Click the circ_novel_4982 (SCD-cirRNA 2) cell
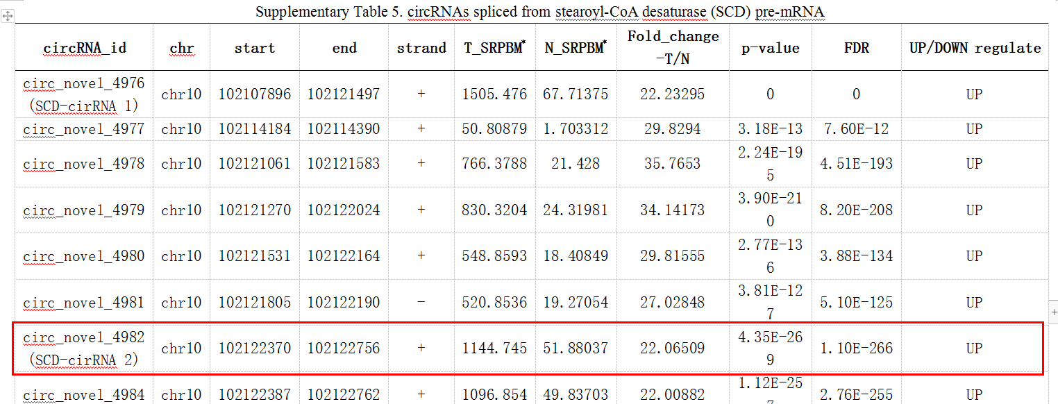1058x404 pixels. pos(83,348)
